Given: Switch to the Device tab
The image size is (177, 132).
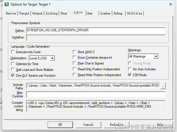Looking at the screenshot, I should (11, 13).
